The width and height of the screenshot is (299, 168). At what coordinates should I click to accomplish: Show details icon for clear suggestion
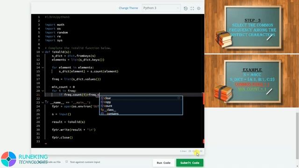click(178, 98)
